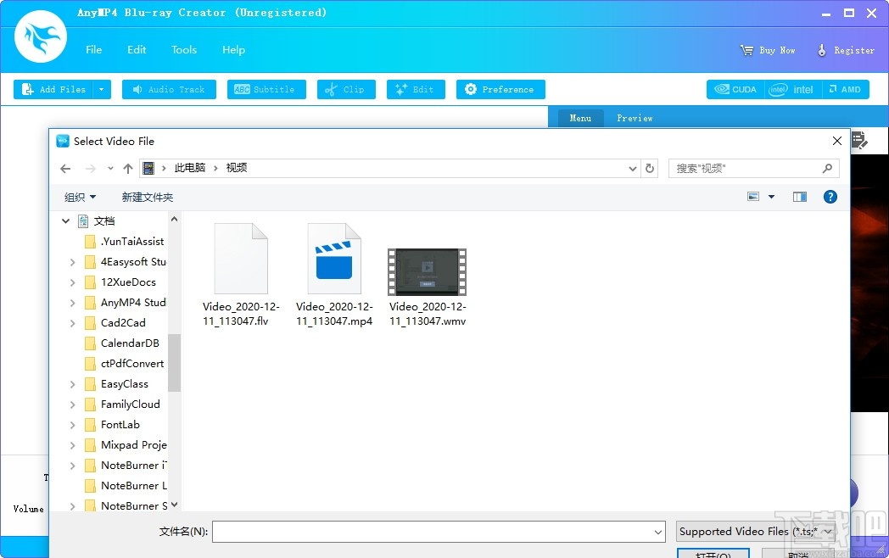This screenshot has height=558, width=889.
Task: Open the Tools menu
Action: point(184,49)
